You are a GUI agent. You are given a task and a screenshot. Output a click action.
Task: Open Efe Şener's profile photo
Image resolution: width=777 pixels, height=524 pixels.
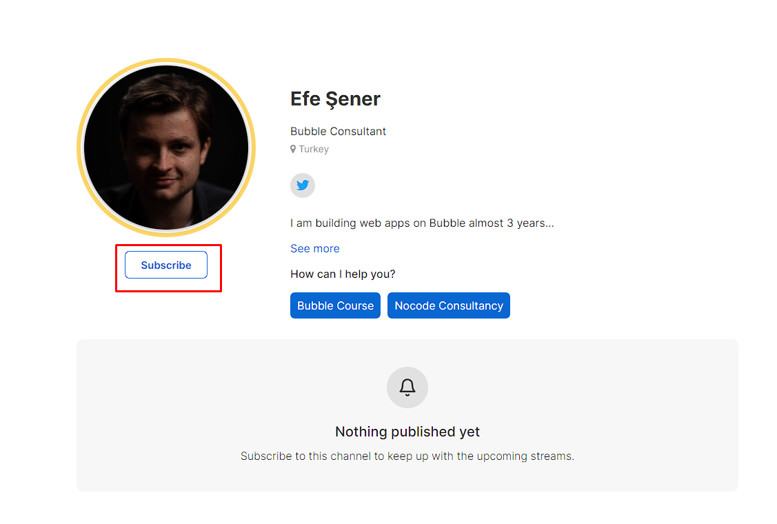click(166, 148)
